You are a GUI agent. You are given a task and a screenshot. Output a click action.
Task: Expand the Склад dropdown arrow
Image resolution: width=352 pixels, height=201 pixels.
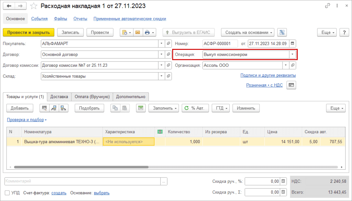point(162,76)
